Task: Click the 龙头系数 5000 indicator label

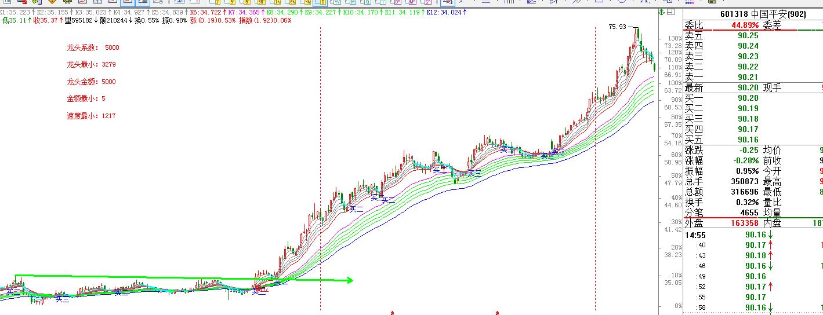Action: click(93, 47)
